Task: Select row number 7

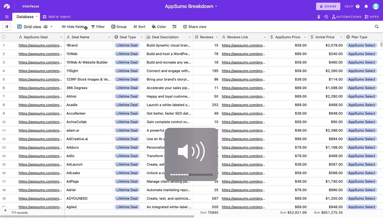Action: (4, 97)
